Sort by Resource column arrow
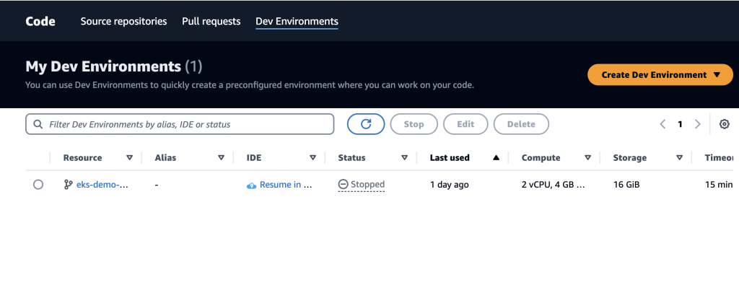Screen dimensions: 739x298 point(130,158)
